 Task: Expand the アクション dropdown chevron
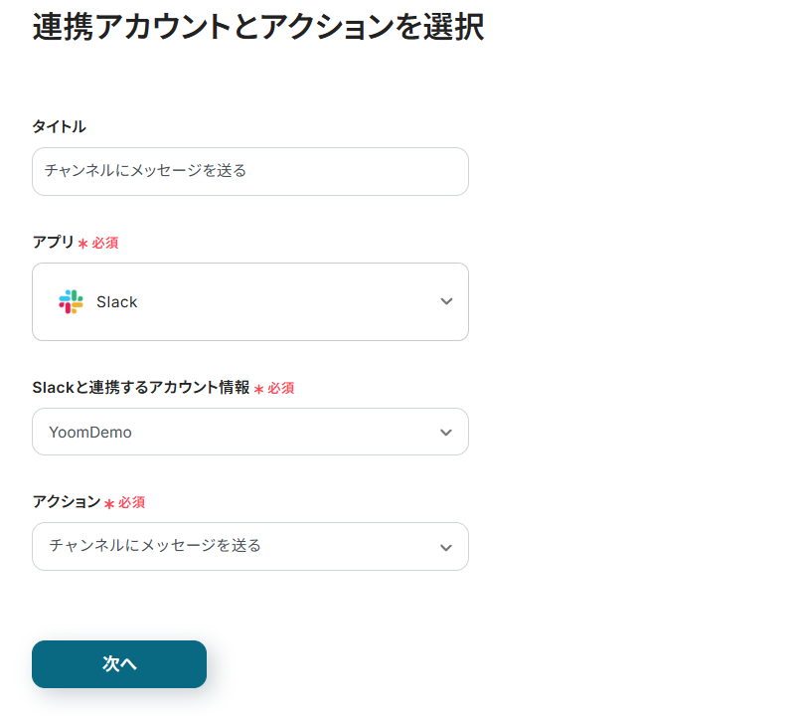[x=446, y=547]
